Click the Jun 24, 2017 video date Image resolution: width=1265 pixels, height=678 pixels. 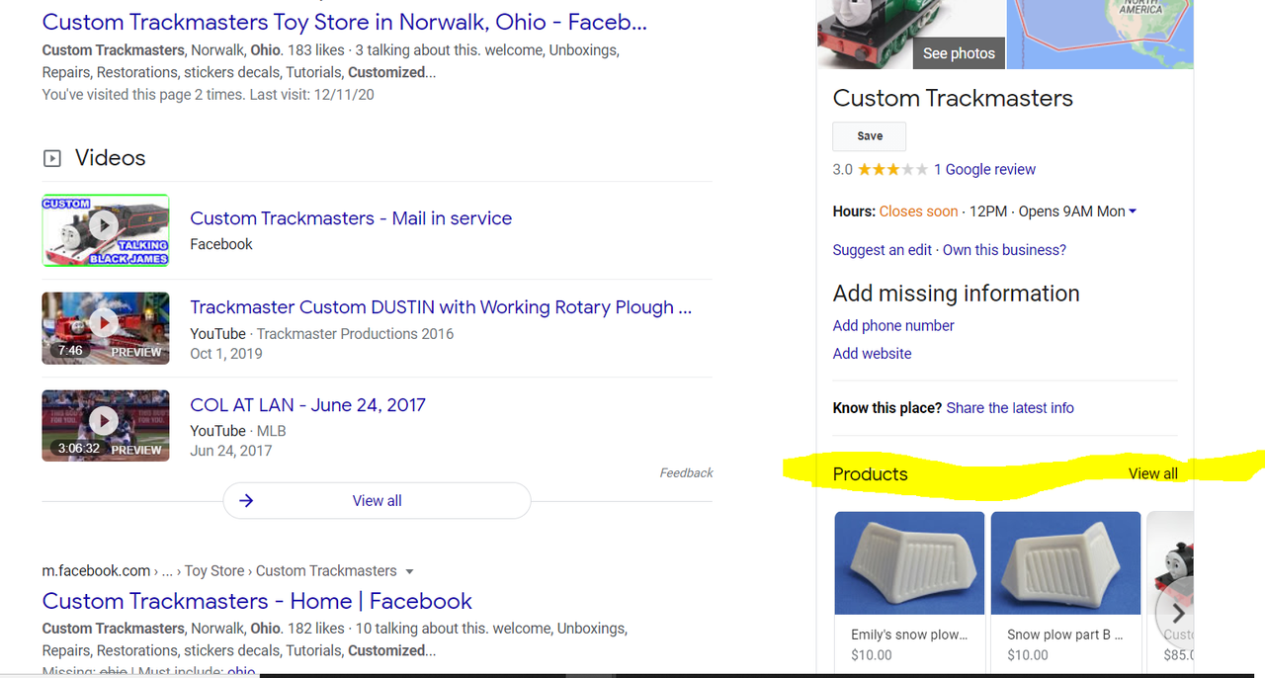point(230,451)
